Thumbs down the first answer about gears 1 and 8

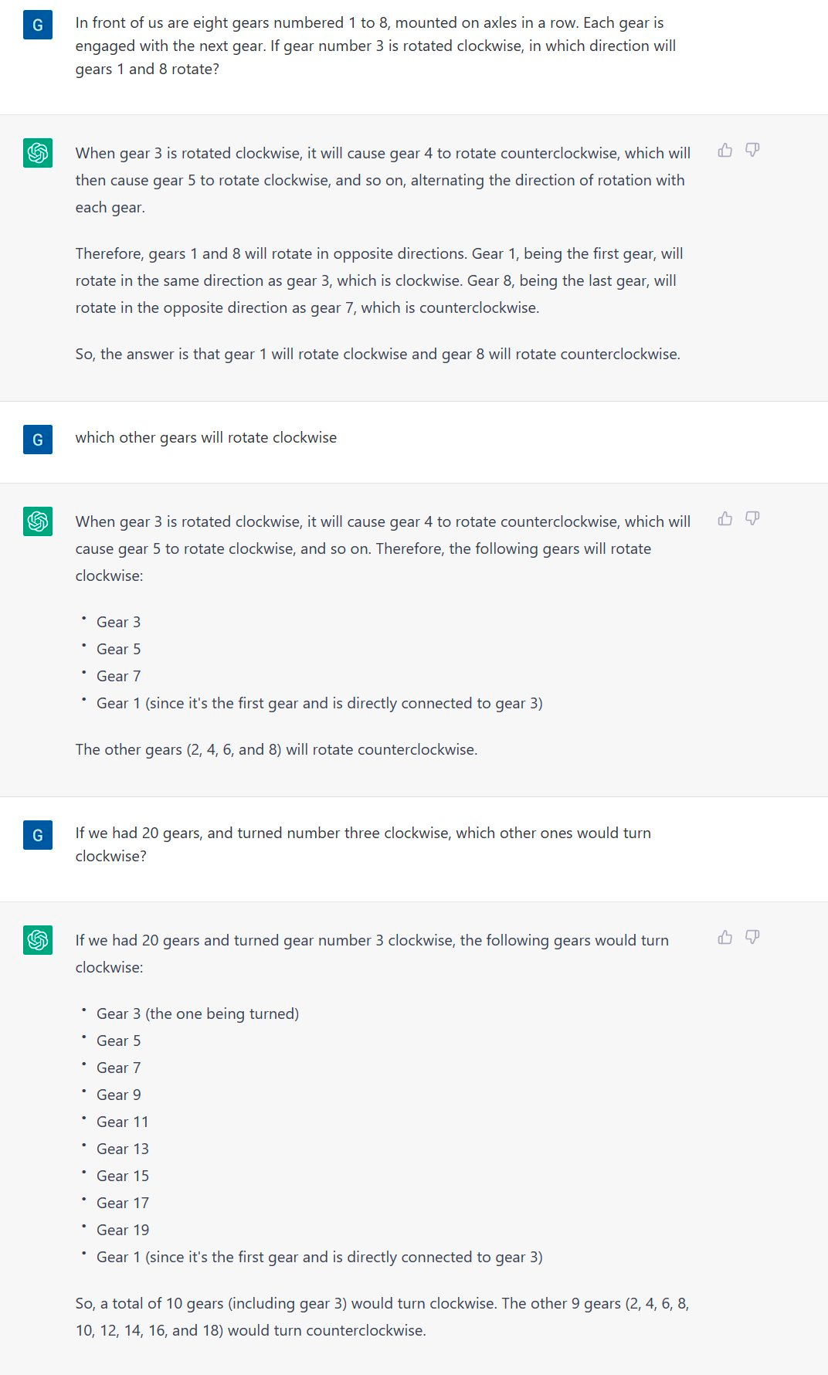pyautogui.click(x=752, y=150)
